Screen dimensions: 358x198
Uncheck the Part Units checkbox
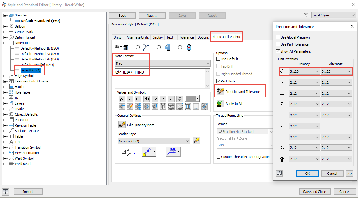[x=218, y=81]
